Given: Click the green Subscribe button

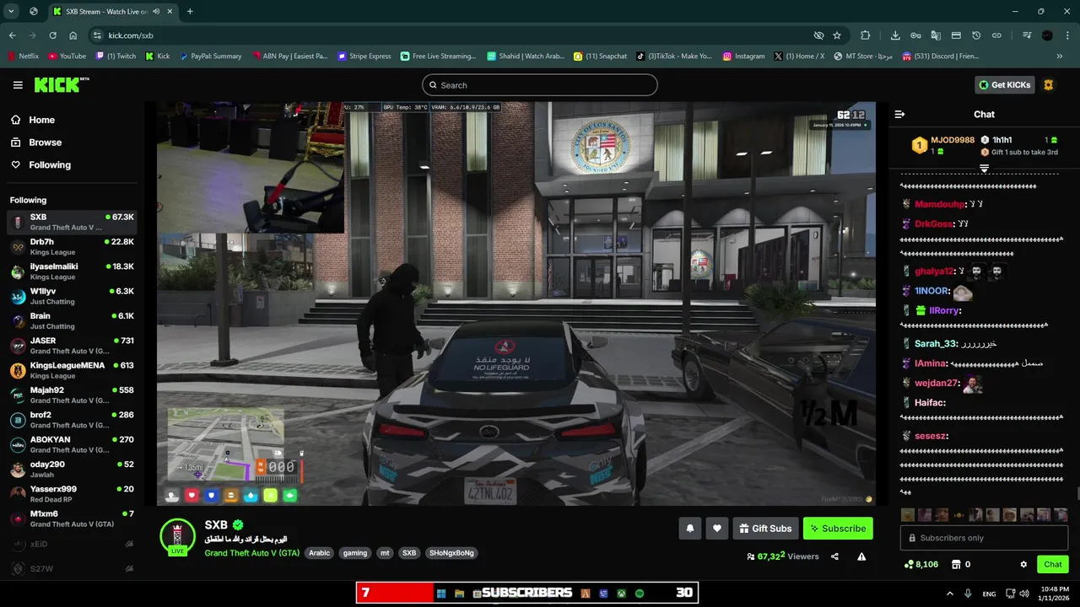Looking at the screenshot, I should [x=838, y=529].
